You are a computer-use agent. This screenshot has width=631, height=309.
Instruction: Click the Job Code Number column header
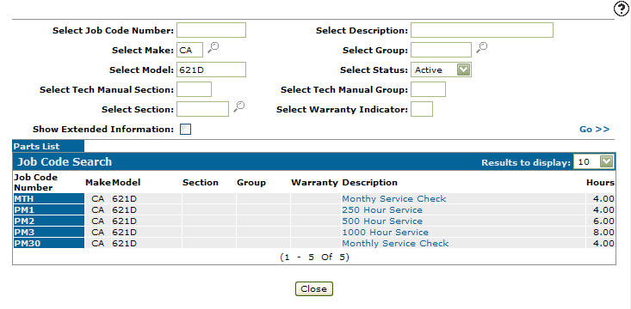point(36,182)
